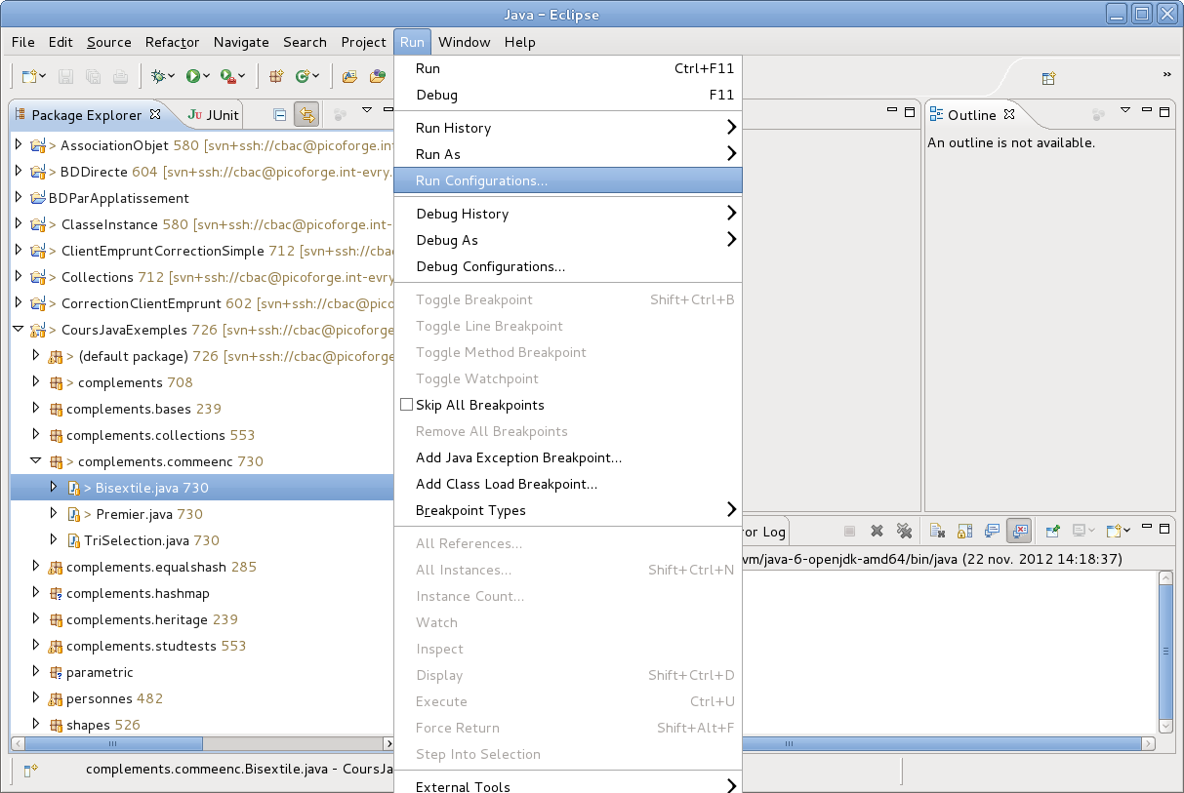Choose Debug Configurations... from menu
The image size is (1184, 793).
coord(568,266)
